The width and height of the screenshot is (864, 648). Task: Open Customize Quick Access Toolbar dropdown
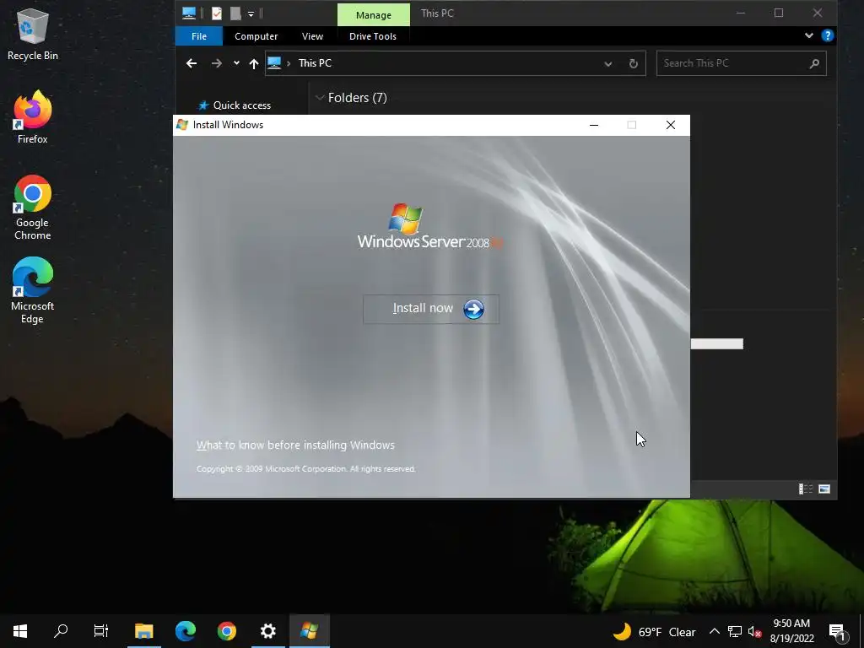[x=251, y=13]
